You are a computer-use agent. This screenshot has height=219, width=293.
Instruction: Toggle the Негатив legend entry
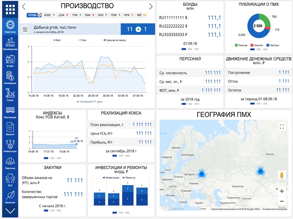(257, 45)
